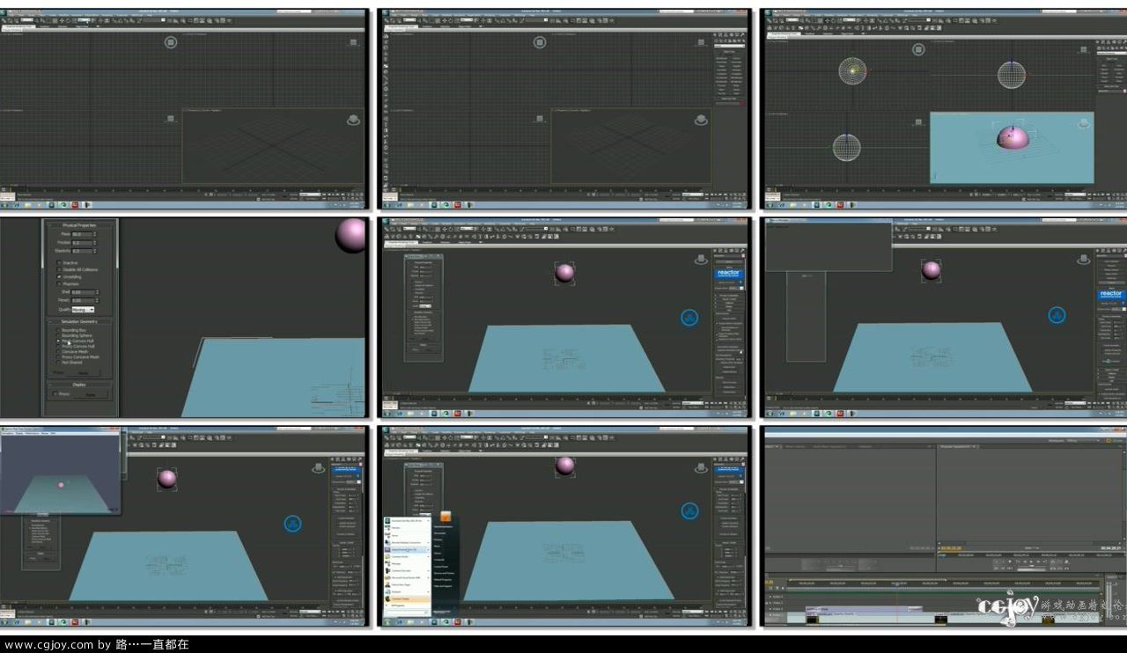Click Select and Link tool in three-wireframe-spheres frame
Viewport: 1127px width, 653px height.
[769, 20]
